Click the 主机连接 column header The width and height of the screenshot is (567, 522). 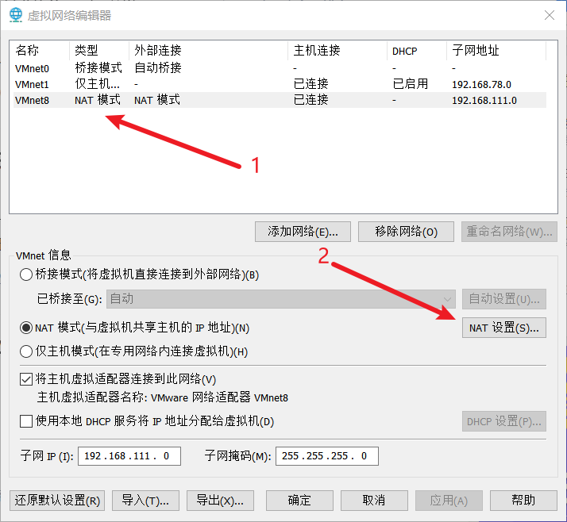[x=337, y=50]
